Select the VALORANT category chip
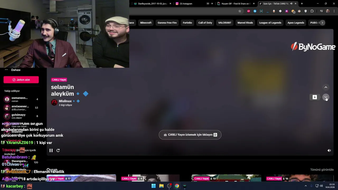This screenshot has width=338, height=190. pyautogui.click(x=225, y=23)
